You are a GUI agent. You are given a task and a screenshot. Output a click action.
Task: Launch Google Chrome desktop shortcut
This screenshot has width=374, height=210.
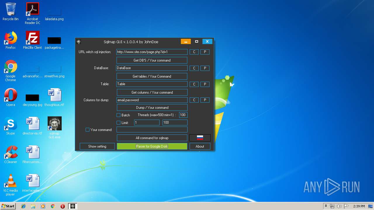(11, 71)
